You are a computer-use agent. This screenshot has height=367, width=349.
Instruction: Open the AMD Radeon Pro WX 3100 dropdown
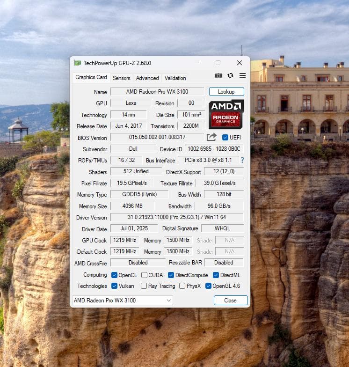click(x=123, y=301)
